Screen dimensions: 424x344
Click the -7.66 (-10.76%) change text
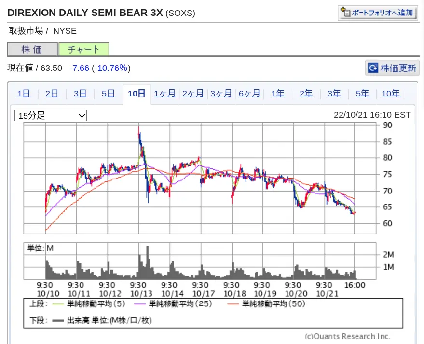pyautogui.click(x=100, y=68)
